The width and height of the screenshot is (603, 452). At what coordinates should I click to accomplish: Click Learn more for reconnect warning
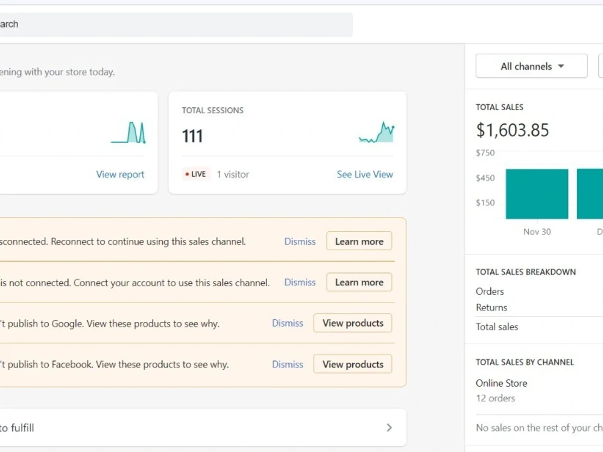[359, 241]
